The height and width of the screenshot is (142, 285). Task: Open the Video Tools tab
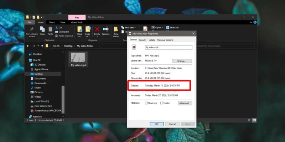(x=77, y=22)
